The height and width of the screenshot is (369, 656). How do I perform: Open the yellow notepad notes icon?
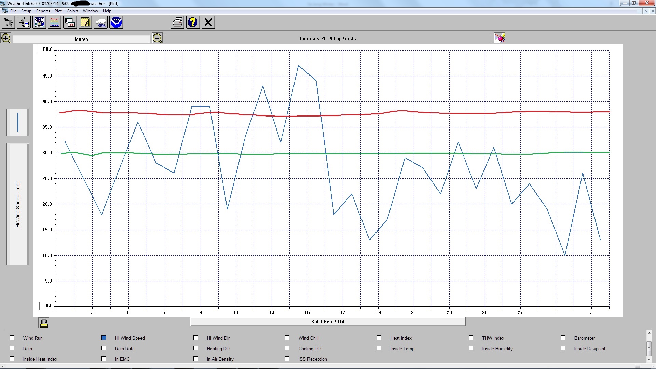85,23
